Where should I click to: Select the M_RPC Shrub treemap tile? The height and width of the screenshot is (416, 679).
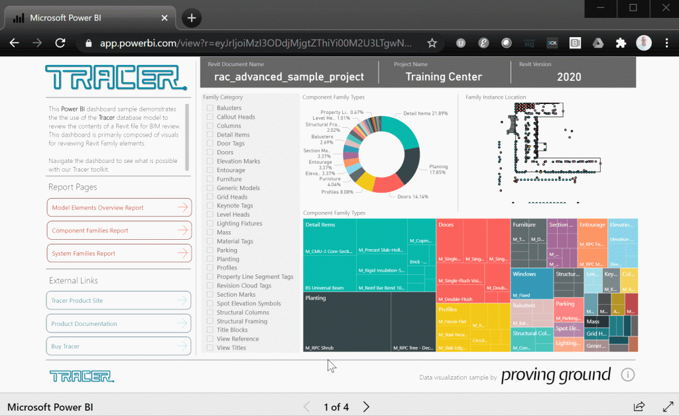(347, 322)
